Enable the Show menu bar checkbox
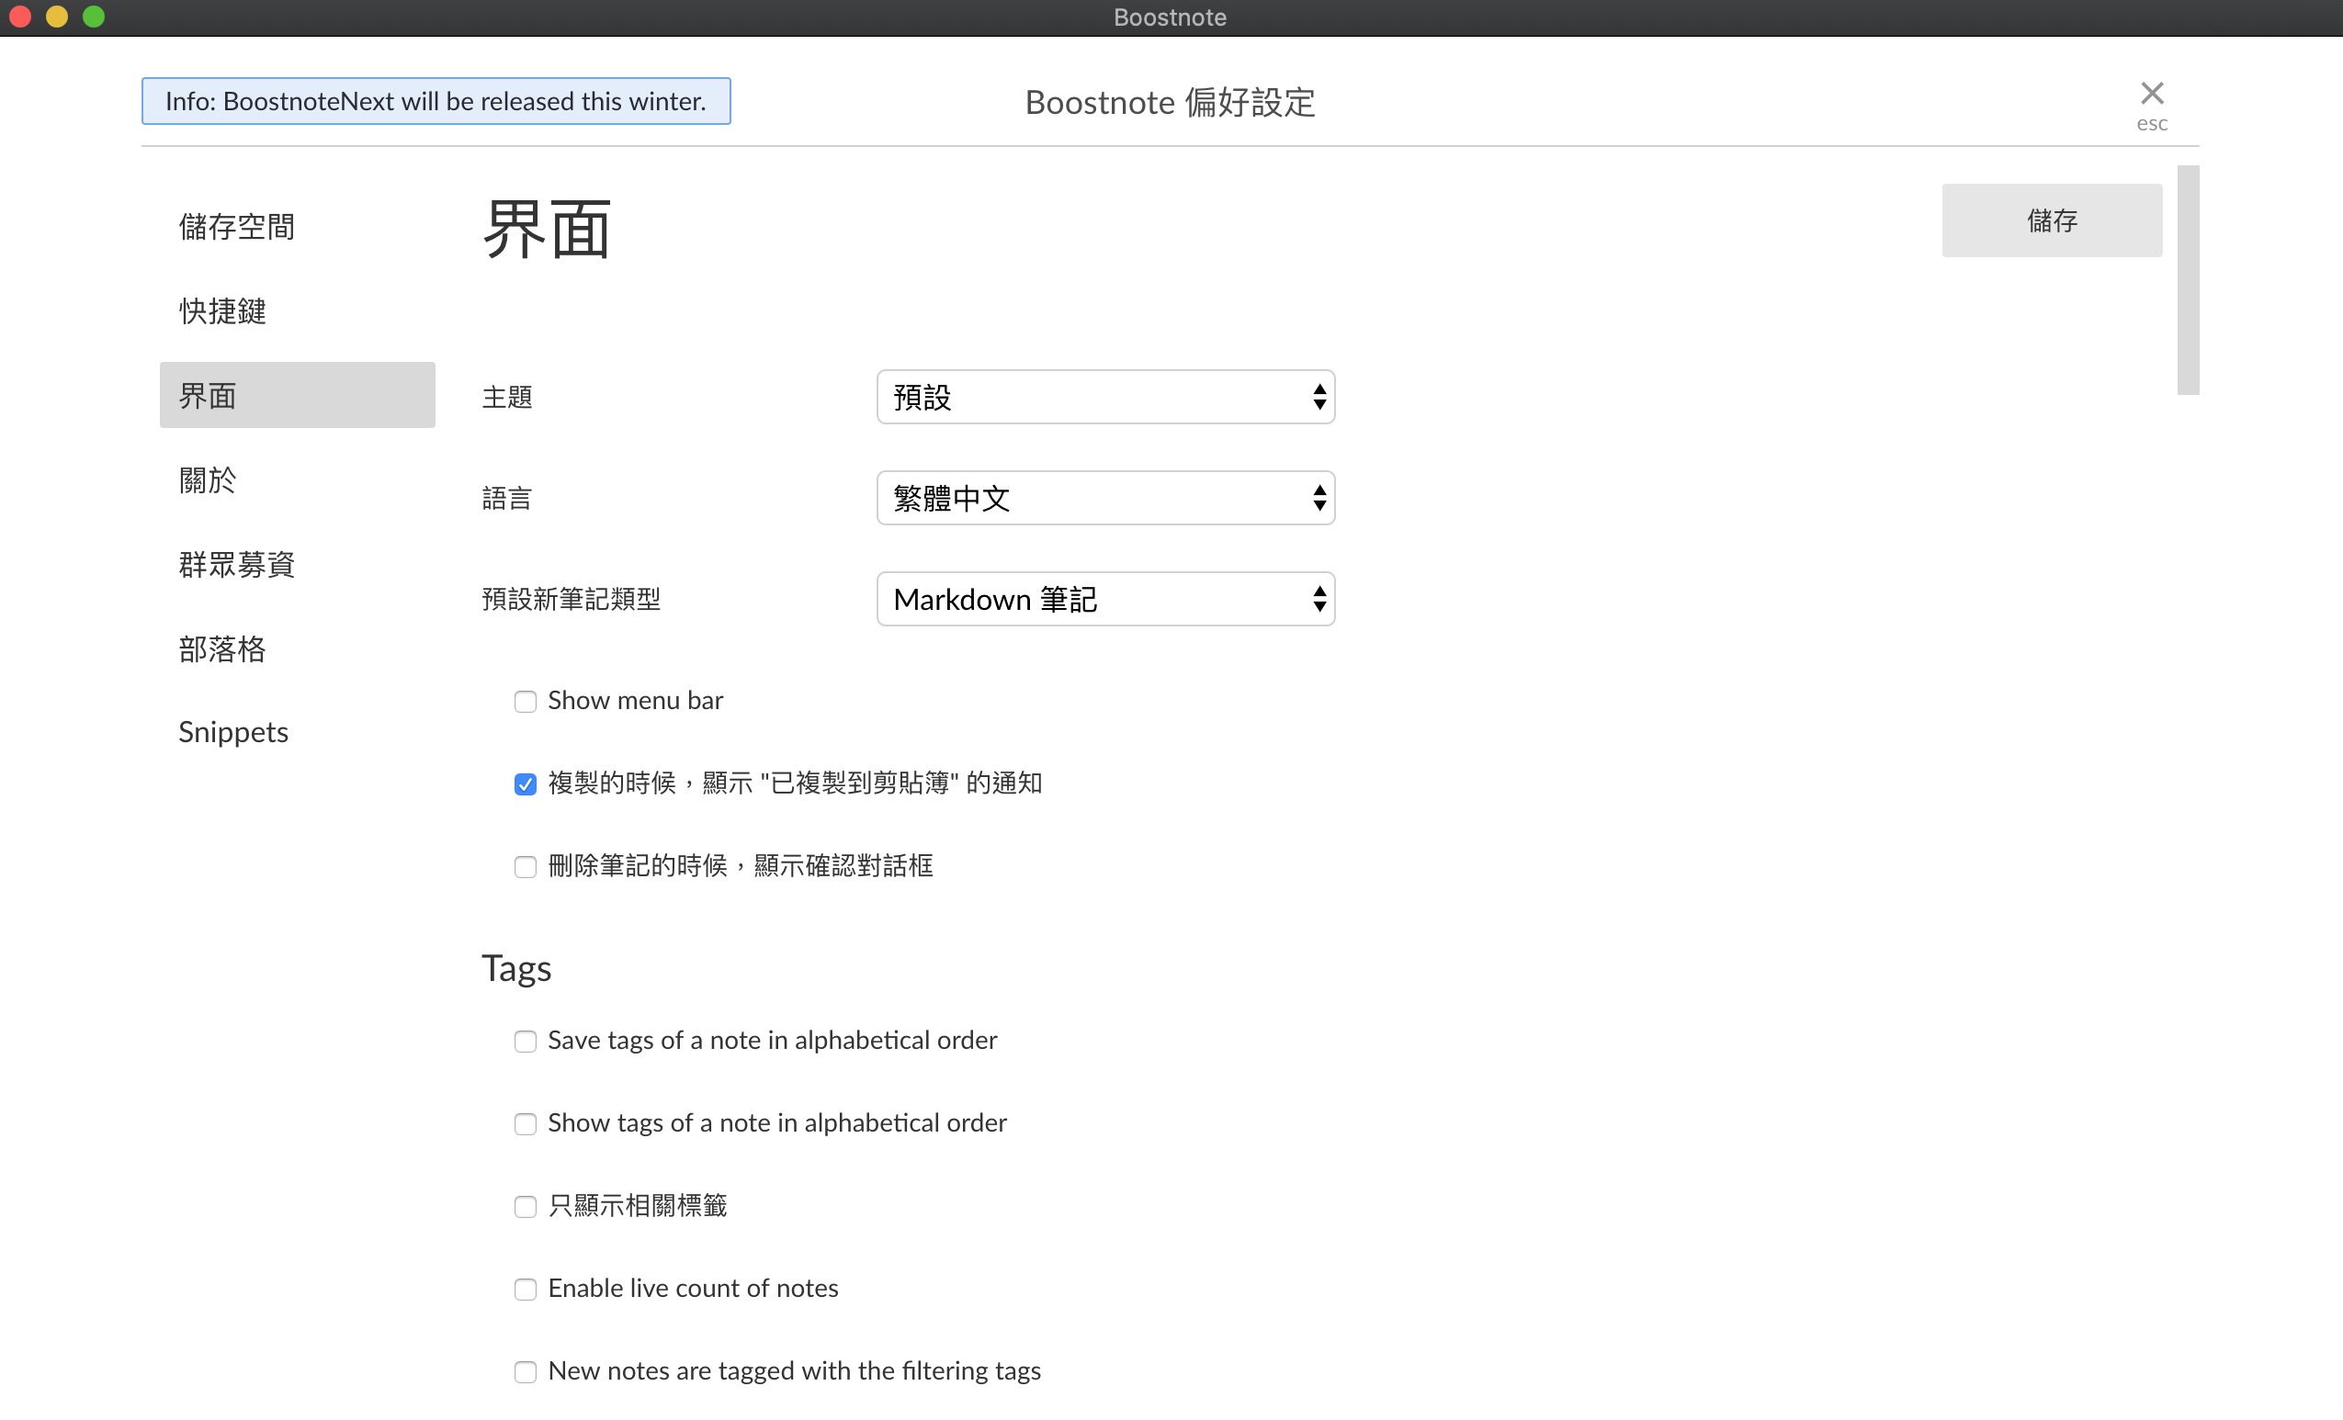 [525, 702]
